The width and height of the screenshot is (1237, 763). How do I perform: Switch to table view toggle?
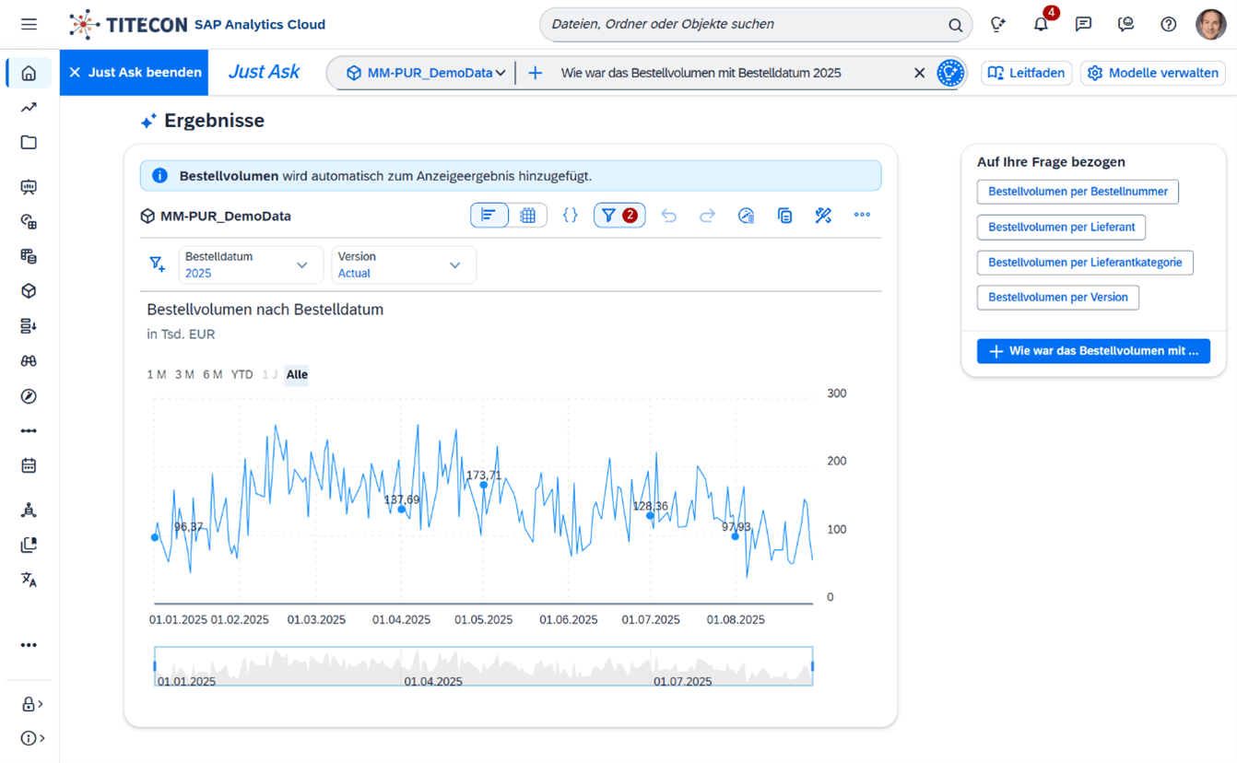528,216
